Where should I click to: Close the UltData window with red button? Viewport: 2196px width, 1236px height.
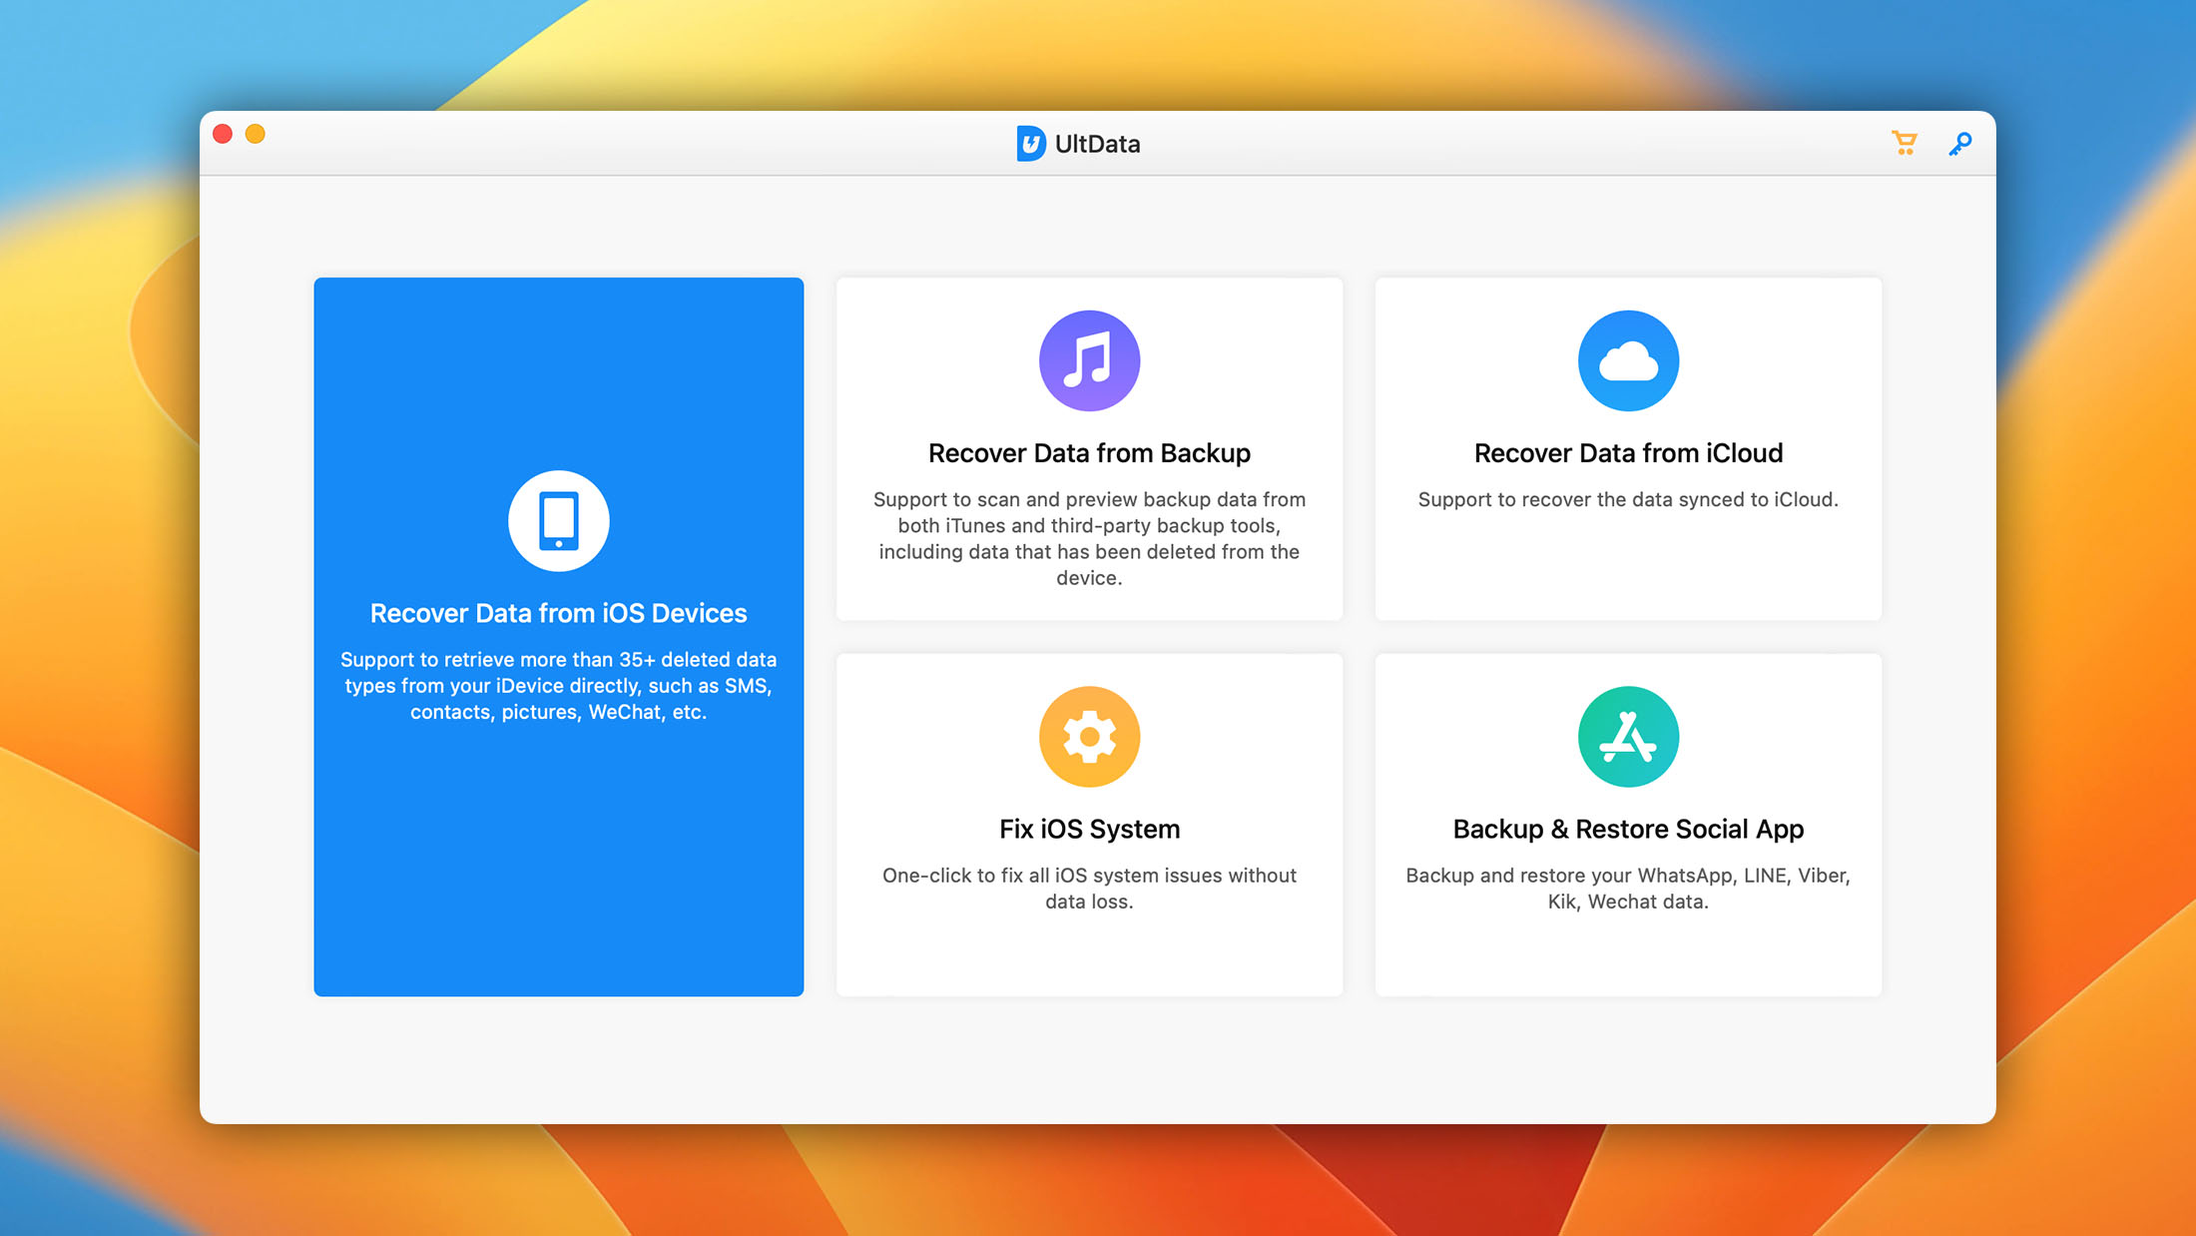(x=223, y=134)
